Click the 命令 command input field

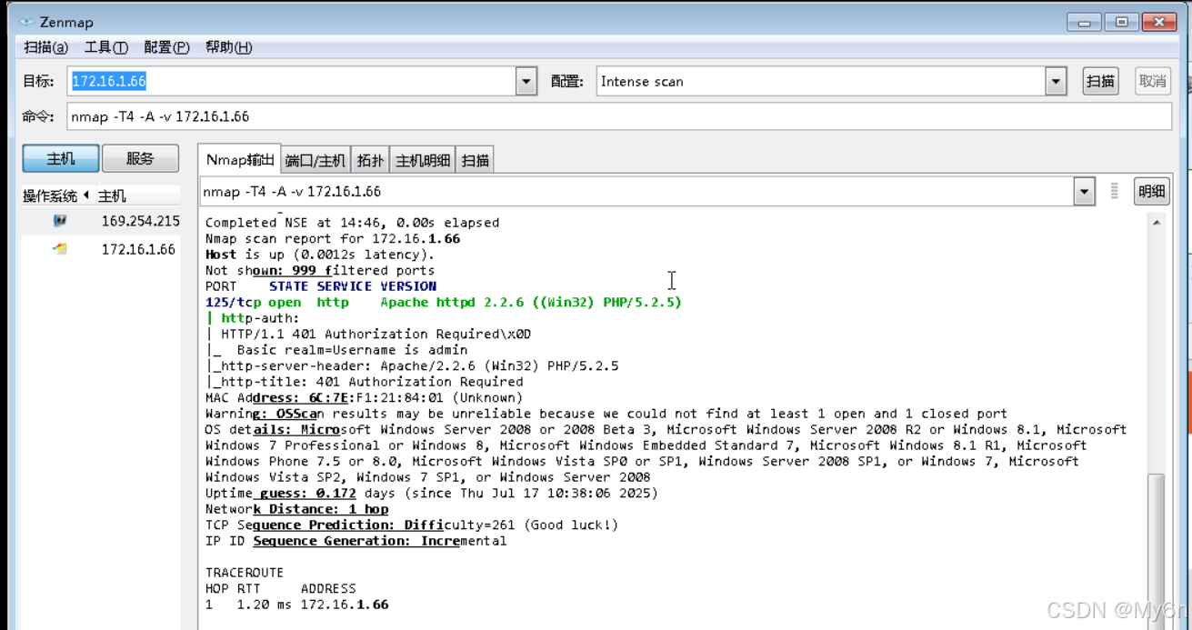tap(619, 116)
